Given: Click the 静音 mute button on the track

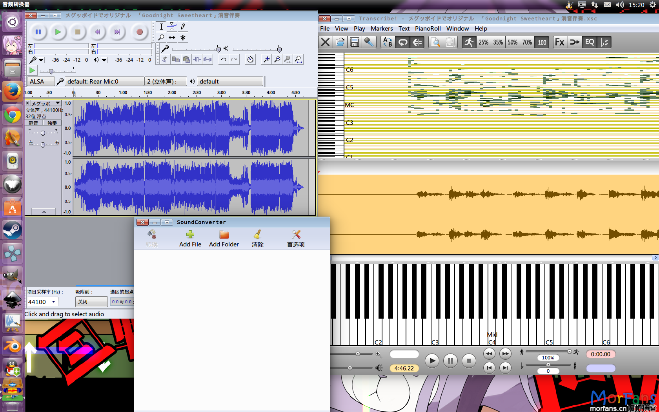Looking at the screenshot, I should point(34,123).
